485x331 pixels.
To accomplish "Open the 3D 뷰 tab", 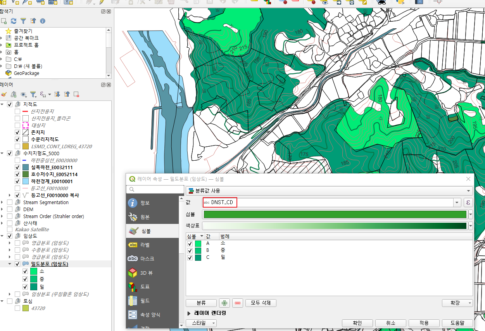I will point(152,273).
